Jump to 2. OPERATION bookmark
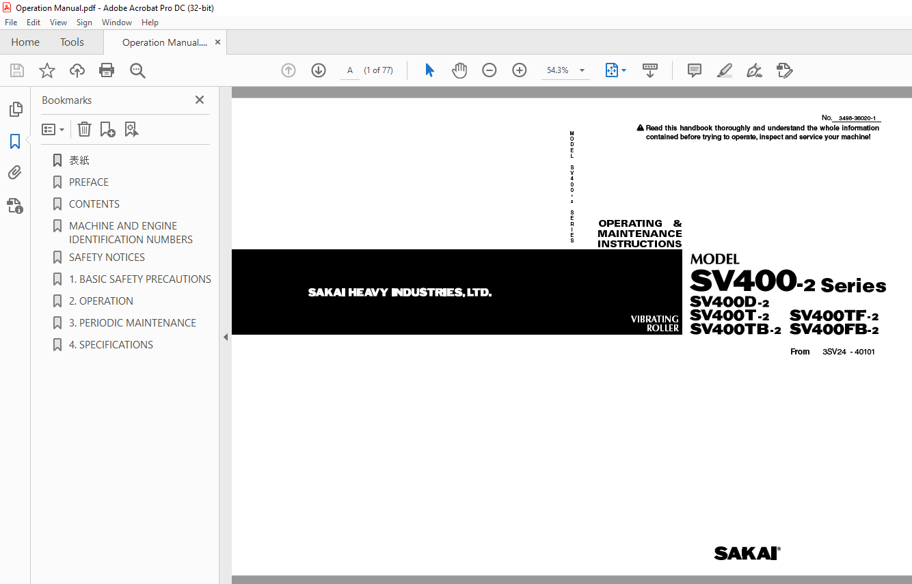The width and height of the screenshot is (912, 584). (101, 301)
